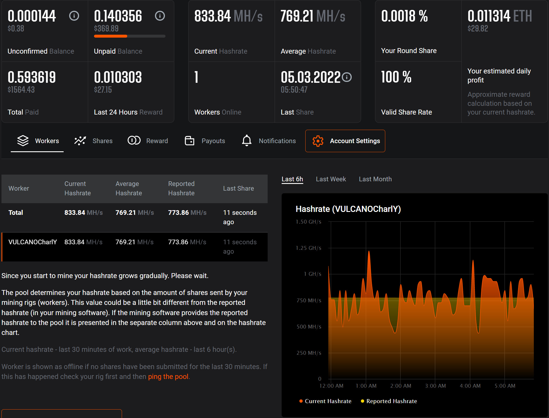The width and height of the screenshot is (549, 418).
Task: Click the 773.86 MH/s reported hashrate in Total row
Action: (187, 213)
